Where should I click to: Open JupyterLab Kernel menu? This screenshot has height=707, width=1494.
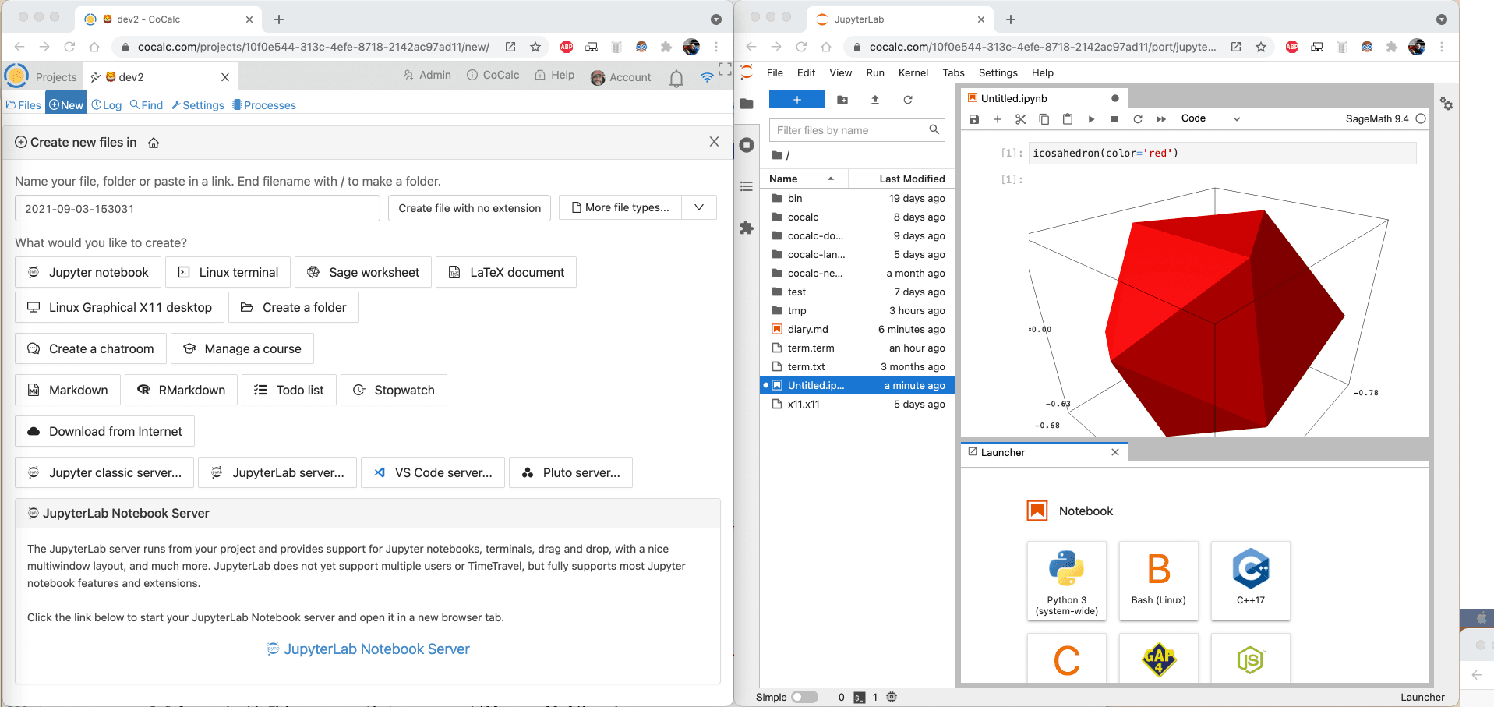coord(913,72)
